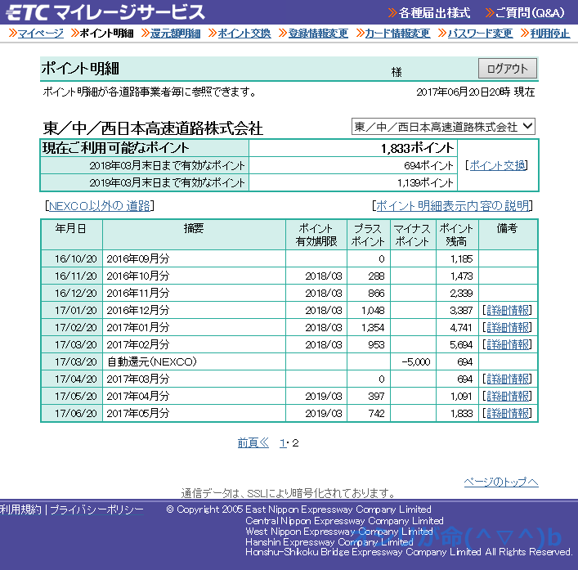This screenshot has height=570, width=578.
Task: Select the 摘要 column header
Action: pyautogui.click(x=194, y=235)
